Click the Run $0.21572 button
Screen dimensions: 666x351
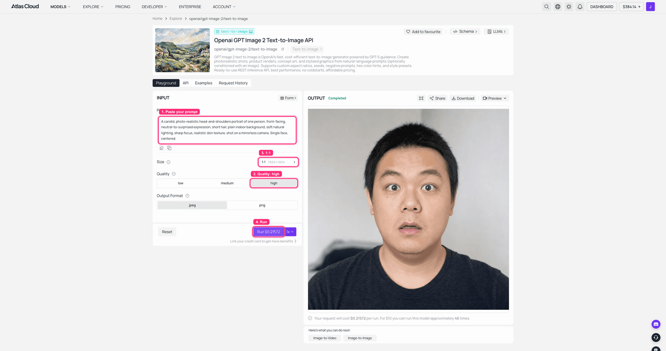pos(268,232)
